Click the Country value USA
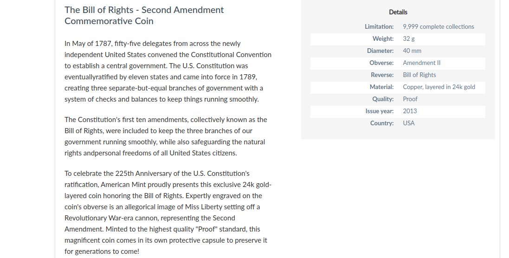Screen dimensions: 509x258 409,123
